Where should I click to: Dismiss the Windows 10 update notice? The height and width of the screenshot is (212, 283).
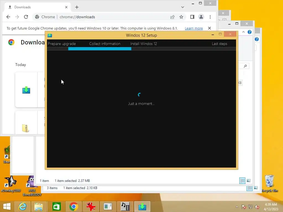pos(209,28)
